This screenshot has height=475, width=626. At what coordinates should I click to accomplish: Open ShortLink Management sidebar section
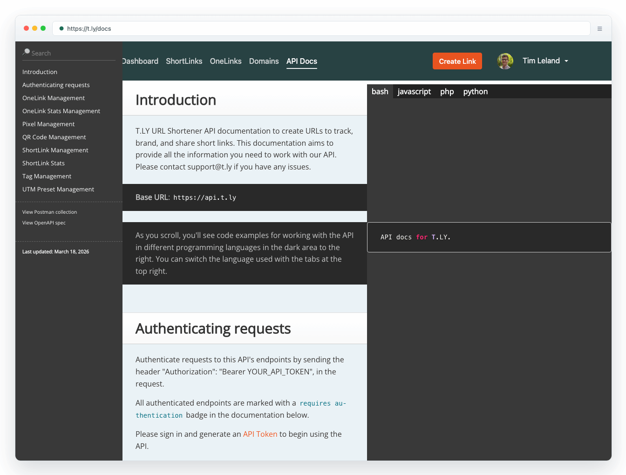pos(55,150)
